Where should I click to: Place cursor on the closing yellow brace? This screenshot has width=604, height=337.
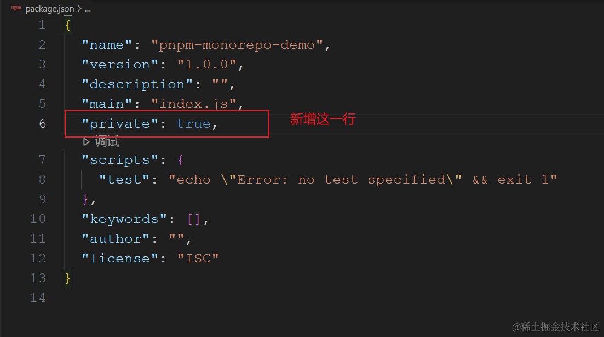coord(68,278)
